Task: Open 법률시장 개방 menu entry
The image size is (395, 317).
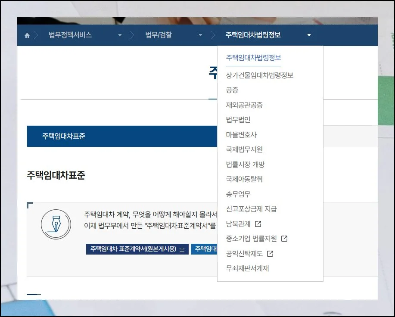Action: [245, 165]
